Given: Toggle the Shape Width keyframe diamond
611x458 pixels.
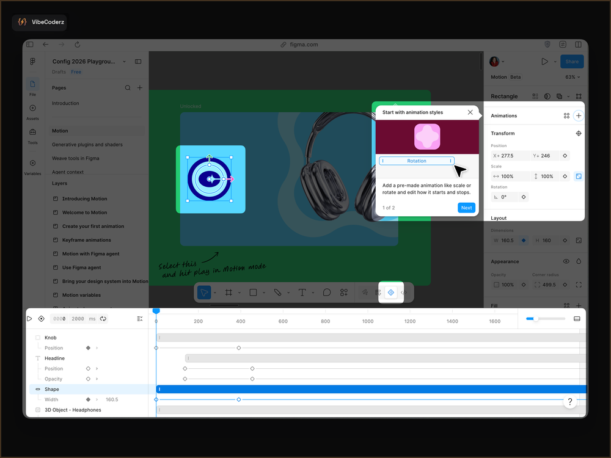Looking at the screenshot, I should point(88,399).
